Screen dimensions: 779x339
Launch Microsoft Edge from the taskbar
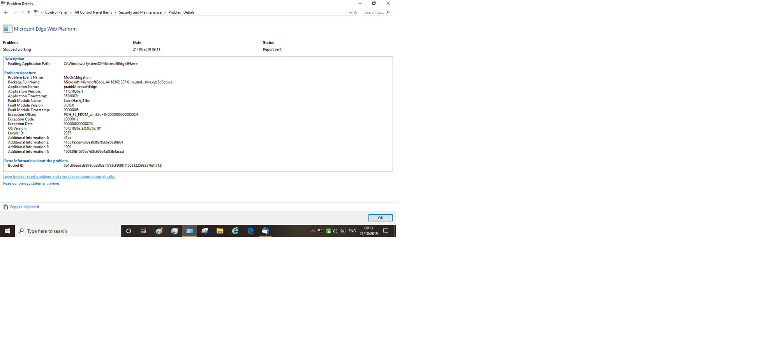click(250, 231)
